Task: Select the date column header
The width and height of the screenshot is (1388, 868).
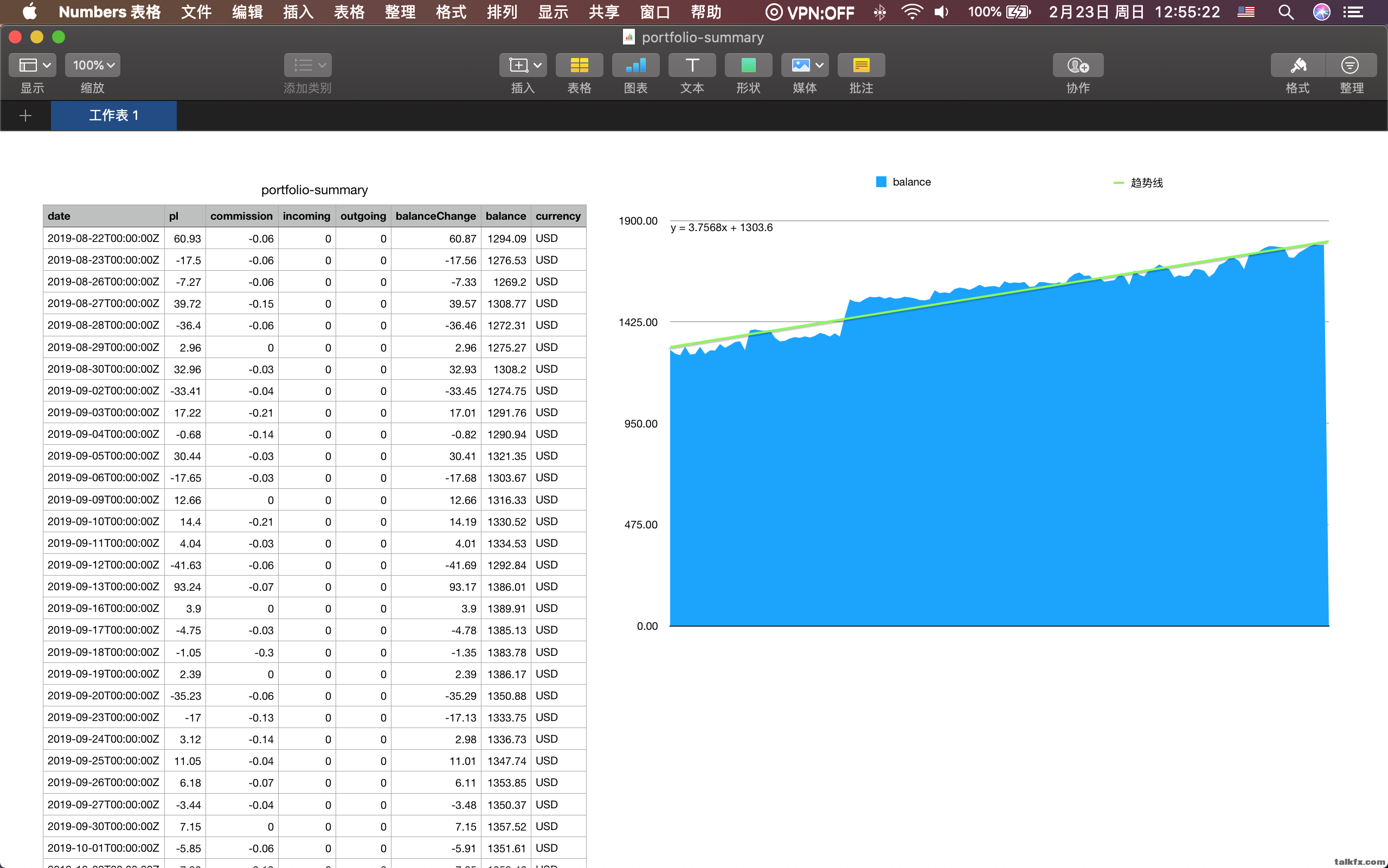Action: [104, 216]
